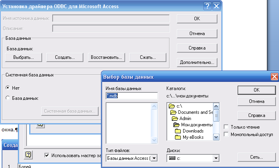Screen dimensions: 279x168
Task: Click the My eBooks folder icon
Action: [x=178, y=137]
